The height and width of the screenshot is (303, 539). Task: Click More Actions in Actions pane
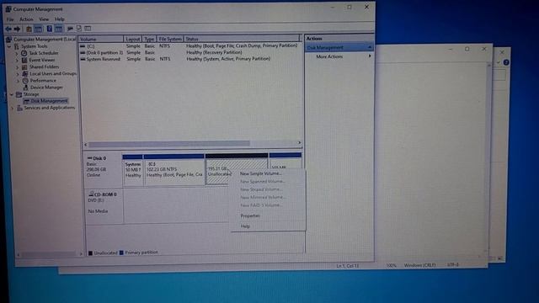(x=329, y=56)
